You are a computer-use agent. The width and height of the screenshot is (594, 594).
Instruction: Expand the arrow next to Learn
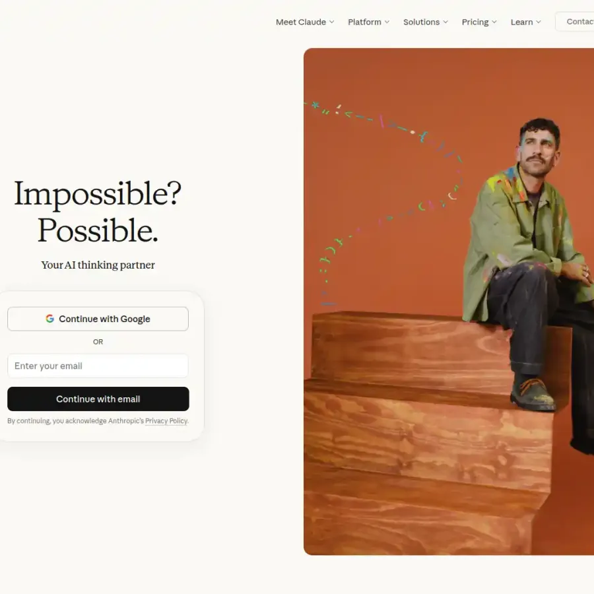point(539,22)
